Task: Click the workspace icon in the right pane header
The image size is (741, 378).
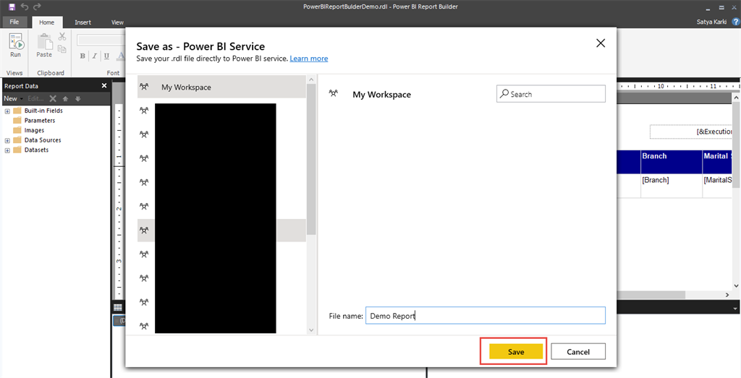Action: coord(333,93)
